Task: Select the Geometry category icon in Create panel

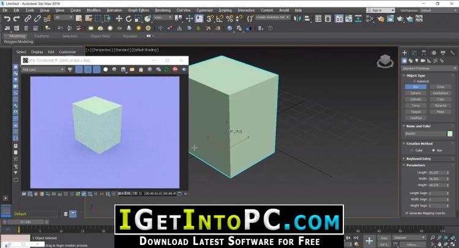Action: pyautogui.click(x=405, y=61)
